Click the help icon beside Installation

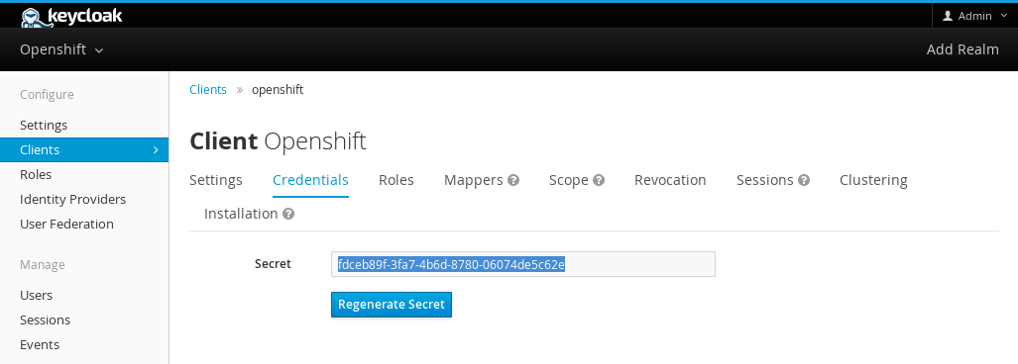pyautogui.click(x=288, y=214)
